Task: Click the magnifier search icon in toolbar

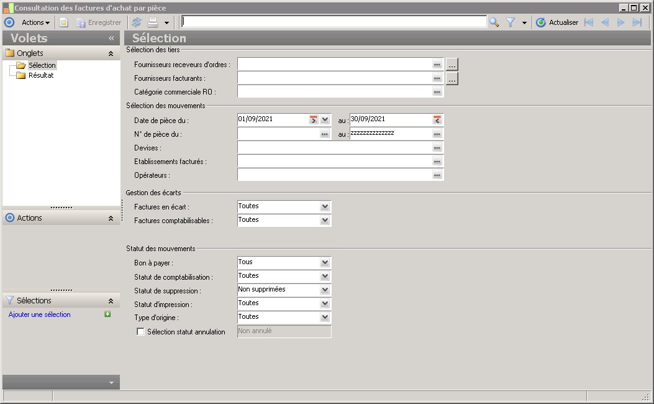Action: tap(494, 22)
